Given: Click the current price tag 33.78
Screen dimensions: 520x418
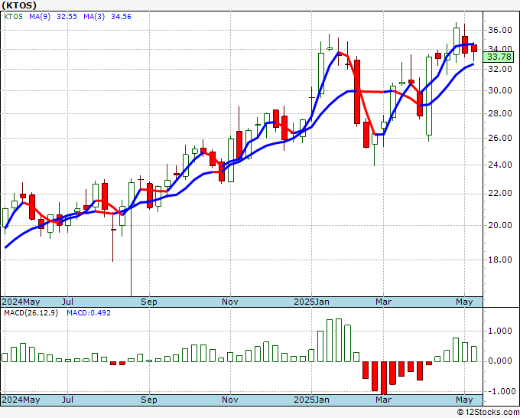Looking at the screenshot, I should coord(499,57).
